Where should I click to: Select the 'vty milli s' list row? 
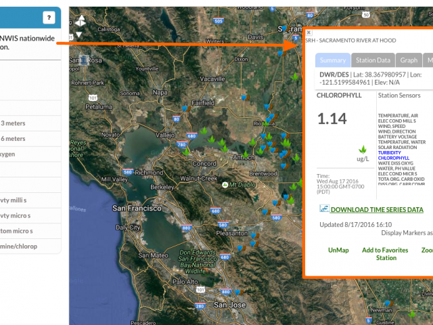30,200
